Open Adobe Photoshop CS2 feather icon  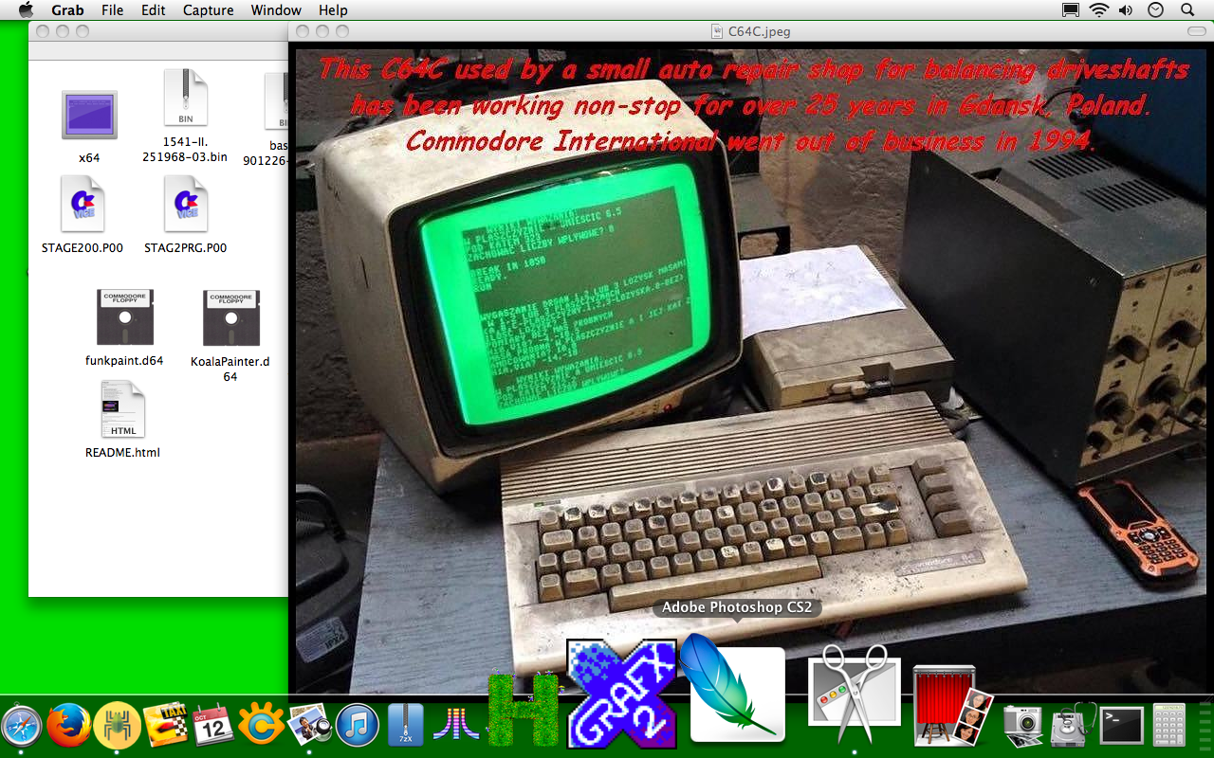click(734, 690)
